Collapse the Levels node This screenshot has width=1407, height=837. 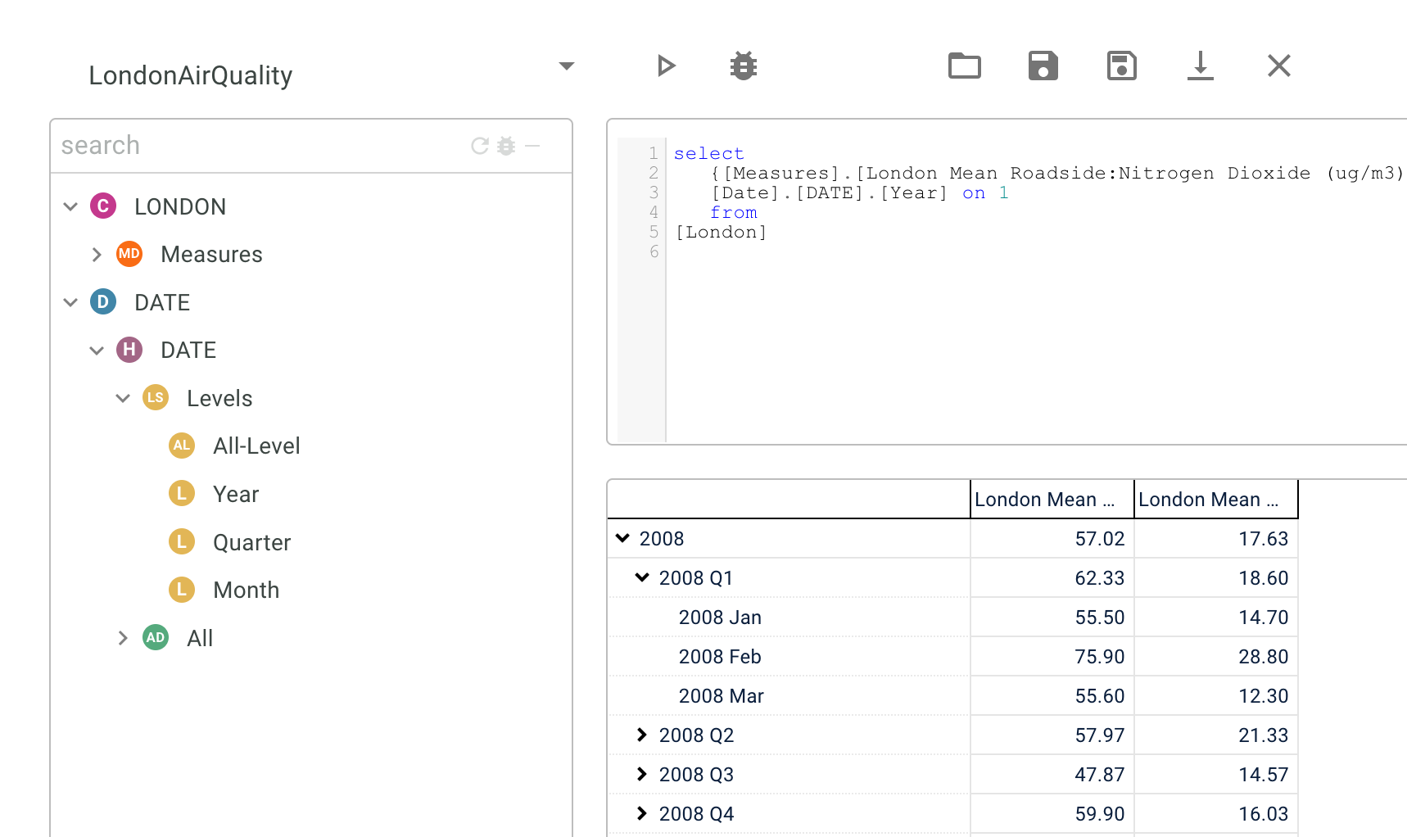click(123, 399)
